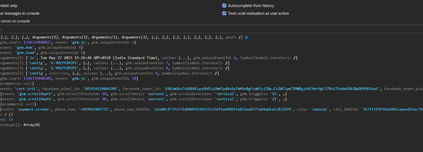The height and width of the screenshot is (152, 423).
Task: Click the 'ntext only' option label
Action: point(8,6)
